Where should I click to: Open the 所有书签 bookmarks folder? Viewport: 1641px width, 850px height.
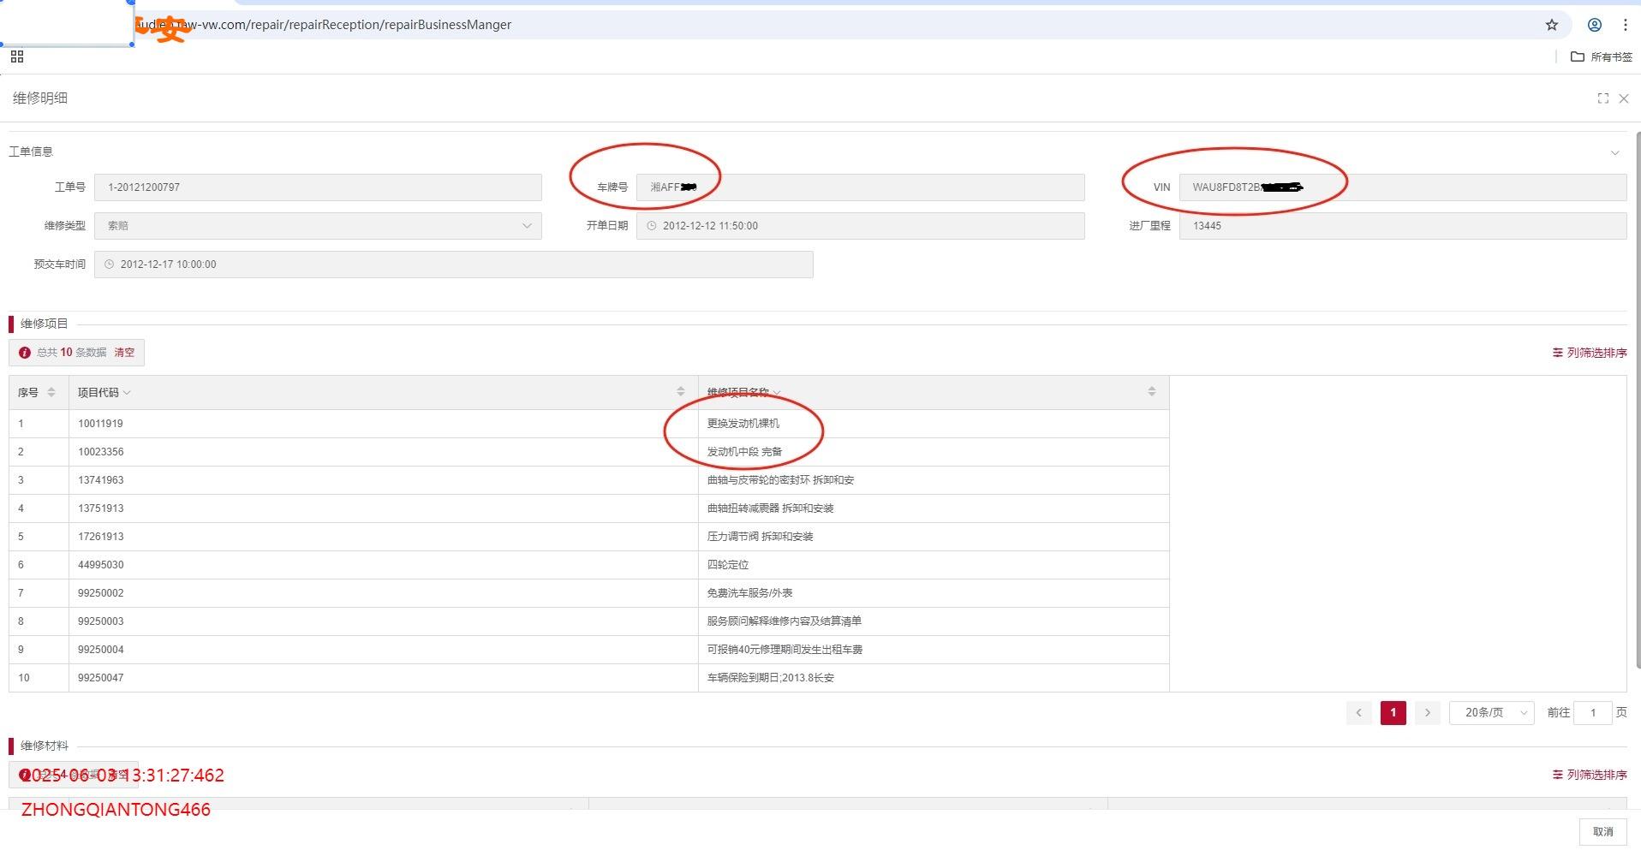point(1602,56)
